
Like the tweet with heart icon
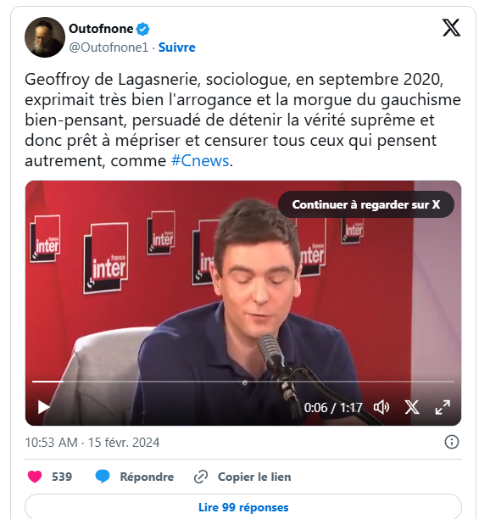[x=35, y=477]
